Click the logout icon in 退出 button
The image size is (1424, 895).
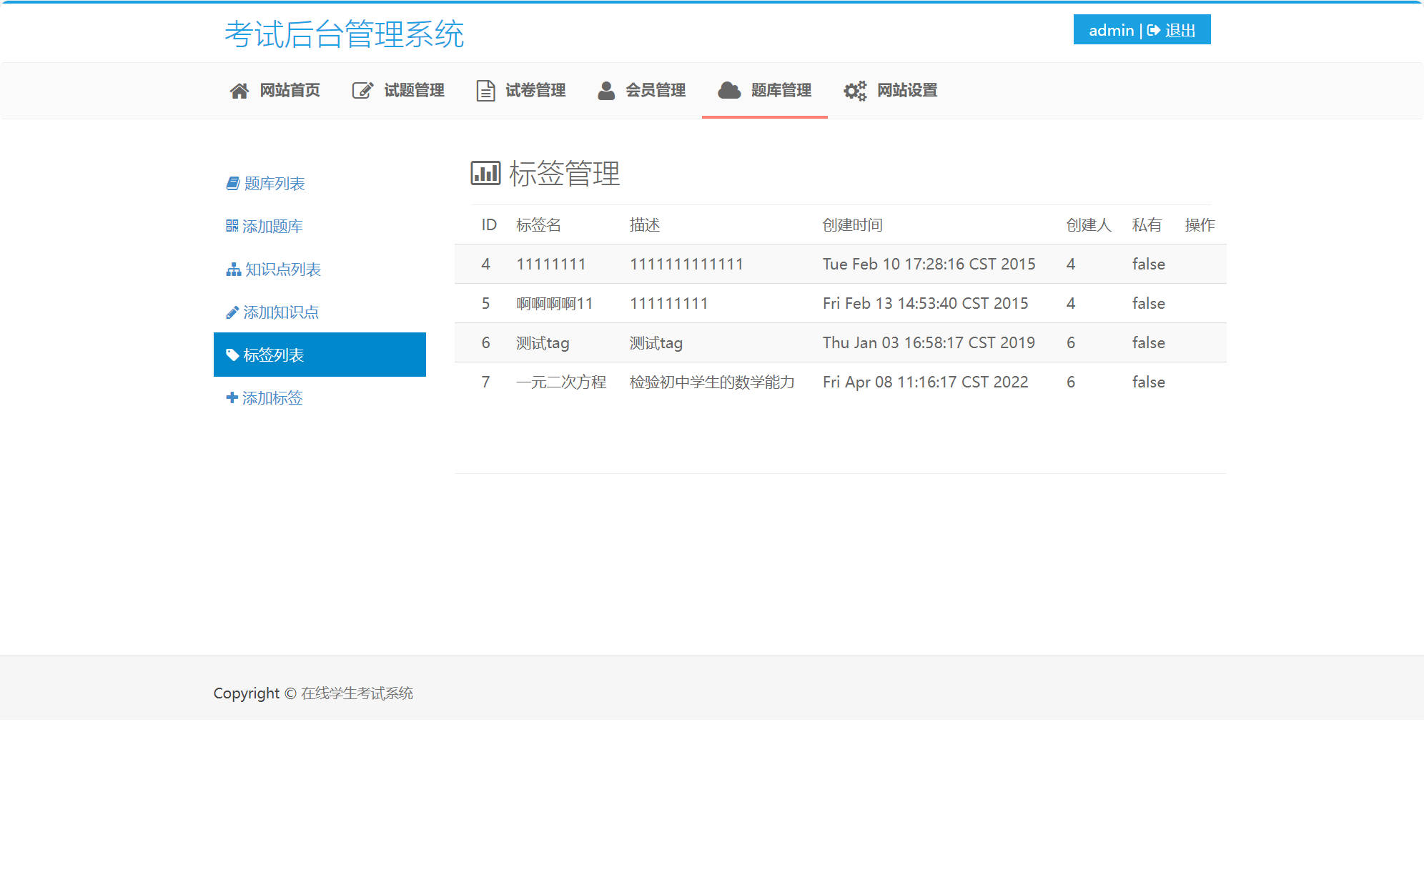1154,30
